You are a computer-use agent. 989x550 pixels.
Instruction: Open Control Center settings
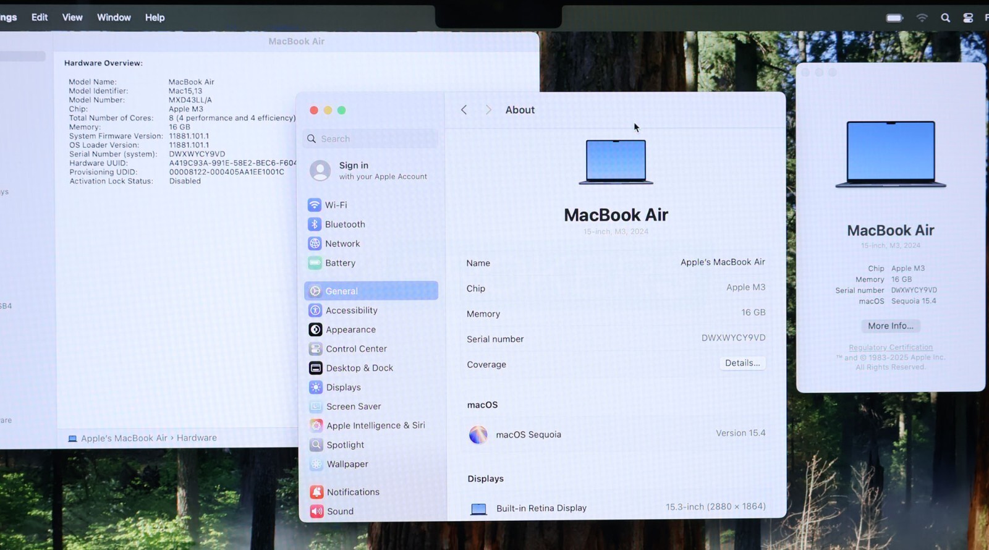point(348,349)
